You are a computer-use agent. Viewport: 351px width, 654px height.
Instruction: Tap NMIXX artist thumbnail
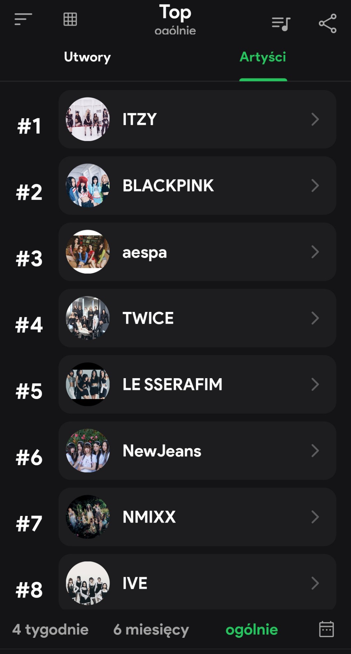(x=88, y=517)
